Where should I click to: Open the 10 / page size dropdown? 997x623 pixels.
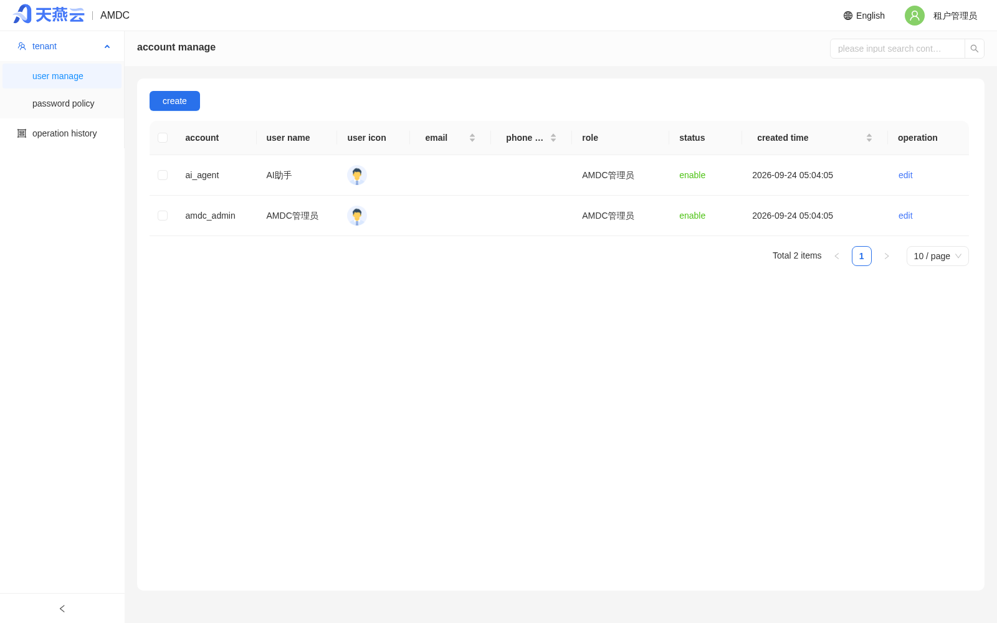[938, 256]
